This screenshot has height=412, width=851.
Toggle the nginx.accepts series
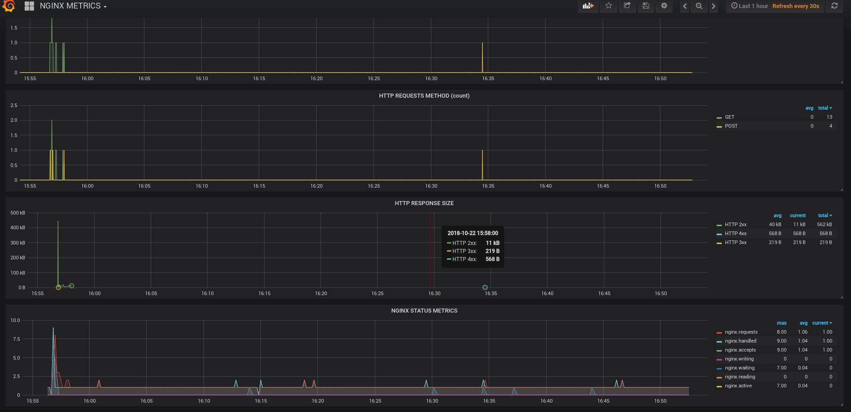tap(740, 350)
